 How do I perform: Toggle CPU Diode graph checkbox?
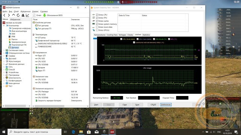click(x=154, y=39)
